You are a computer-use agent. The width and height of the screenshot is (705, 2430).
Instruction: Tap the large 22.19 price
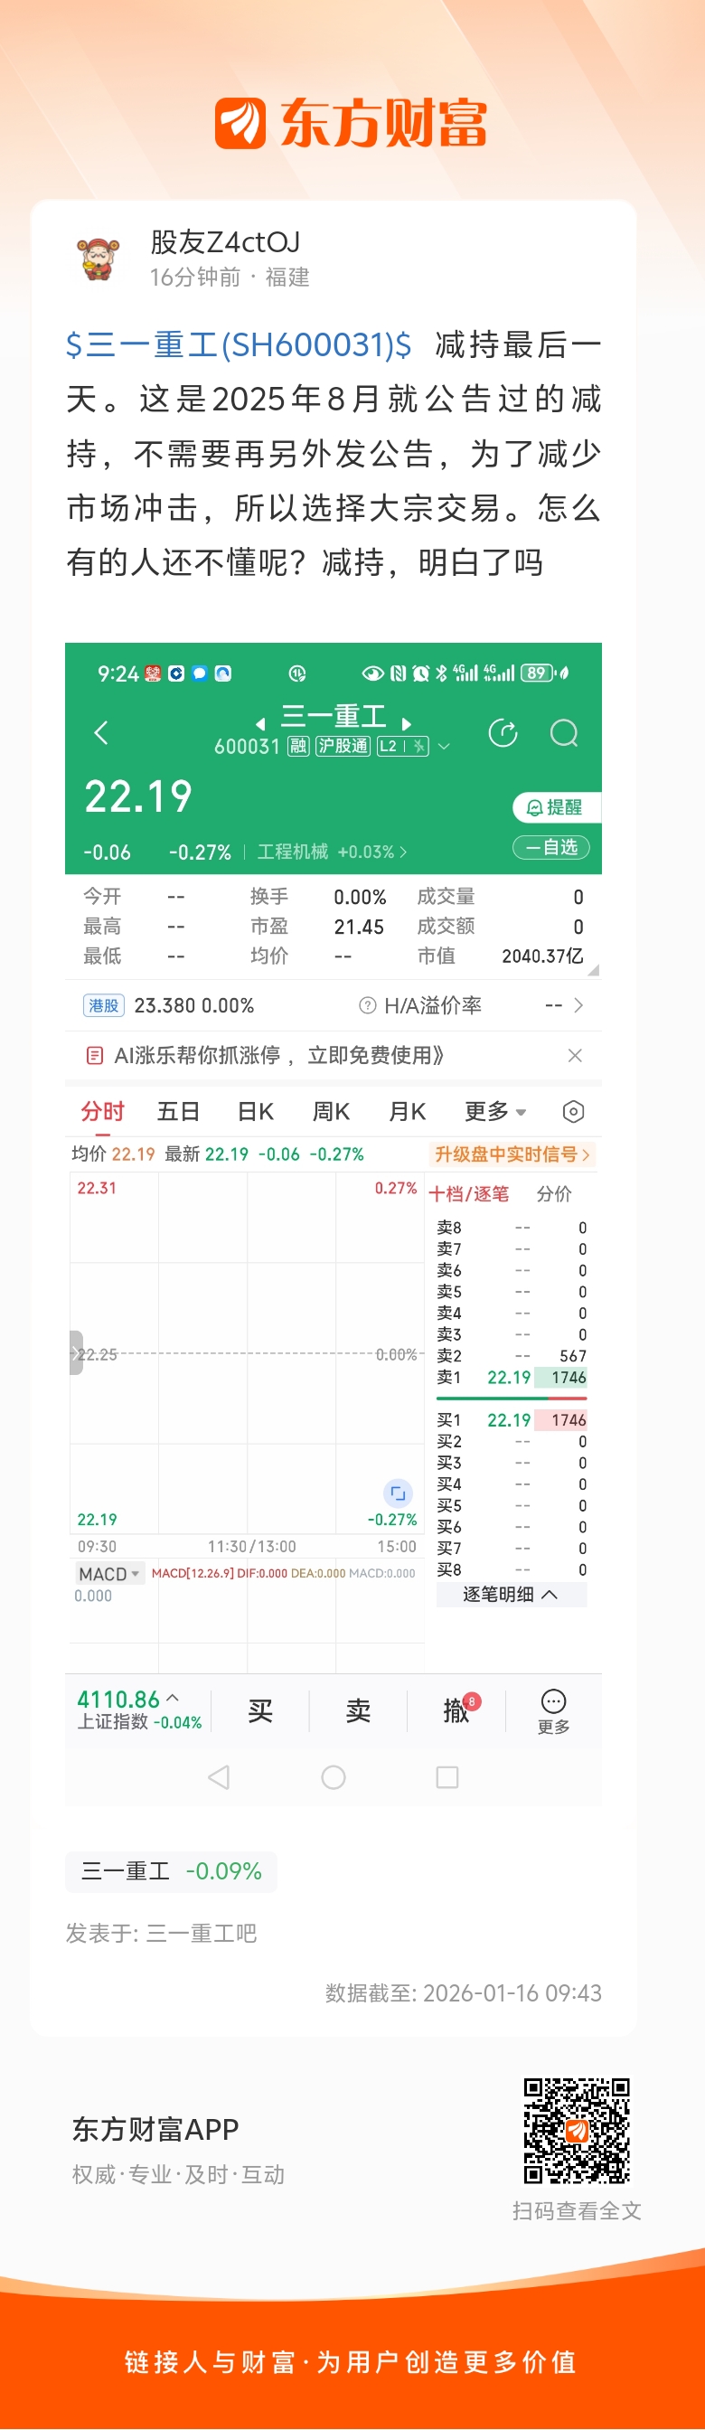(138, 796)
